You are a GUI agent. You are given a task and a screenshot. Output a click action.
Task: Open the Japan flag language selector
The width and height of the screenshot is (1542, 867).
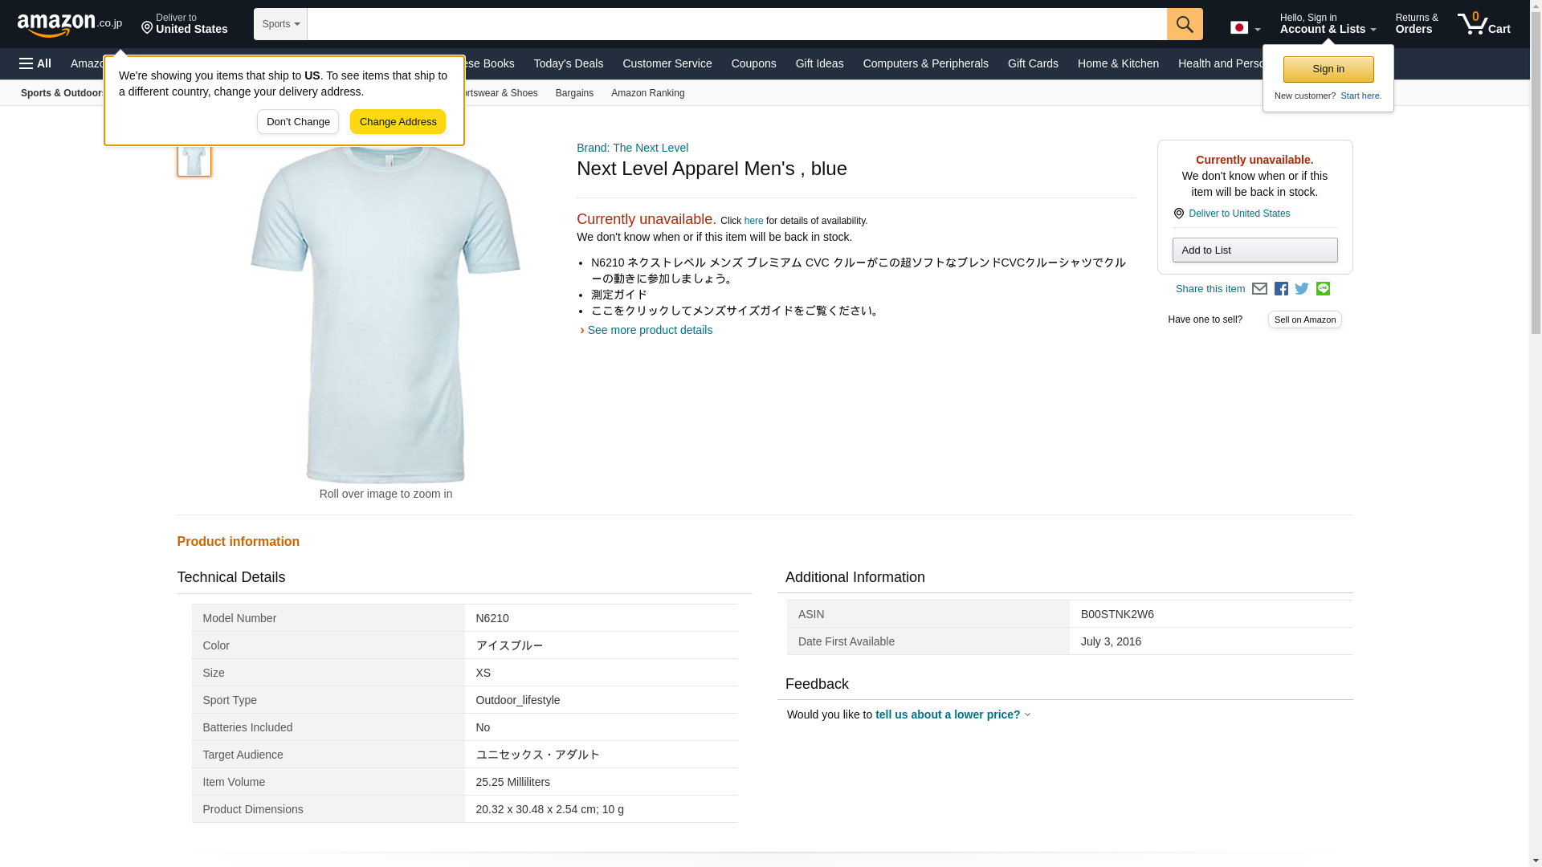pyautogui.click(x=1245, y=28)
